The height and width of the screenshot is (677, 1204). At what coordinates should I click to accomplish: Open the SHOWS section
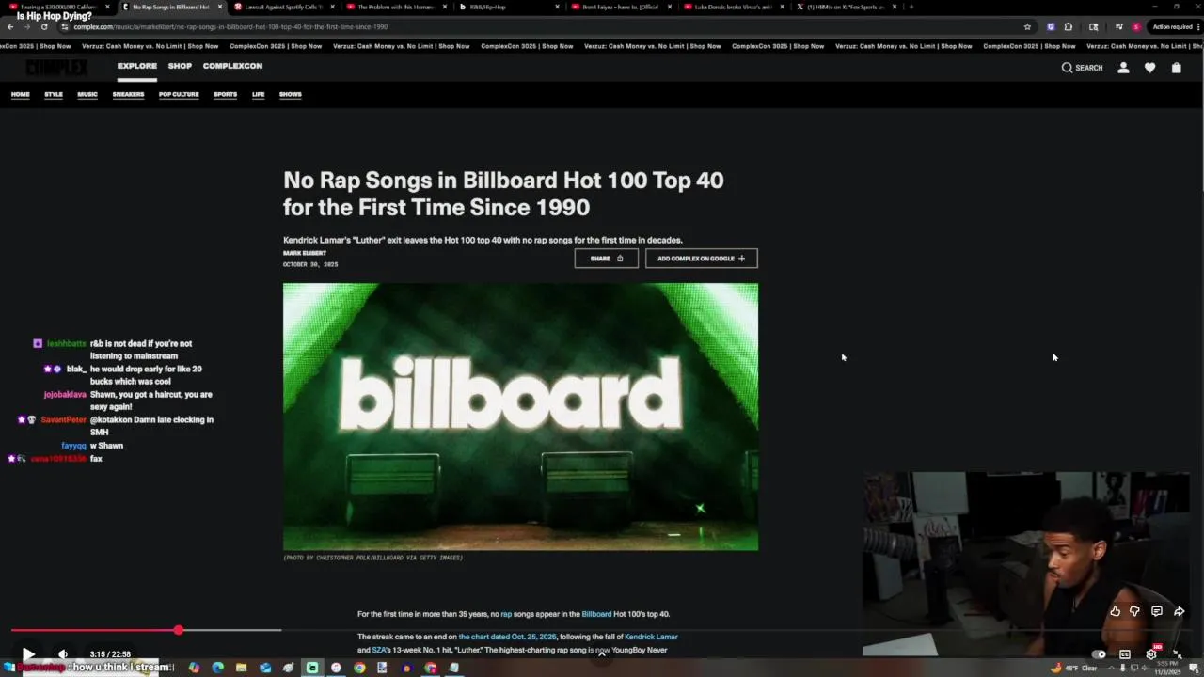(290, 94)
